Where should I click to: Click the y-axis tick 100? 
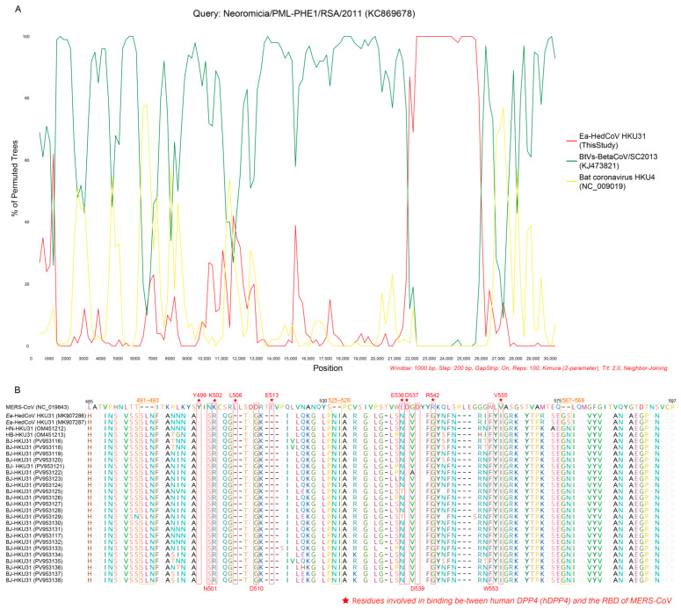(x=26, y=37)
